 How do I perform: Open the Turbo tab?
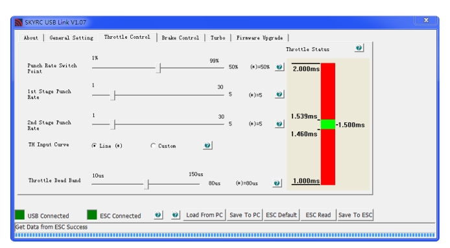[218, 38]
